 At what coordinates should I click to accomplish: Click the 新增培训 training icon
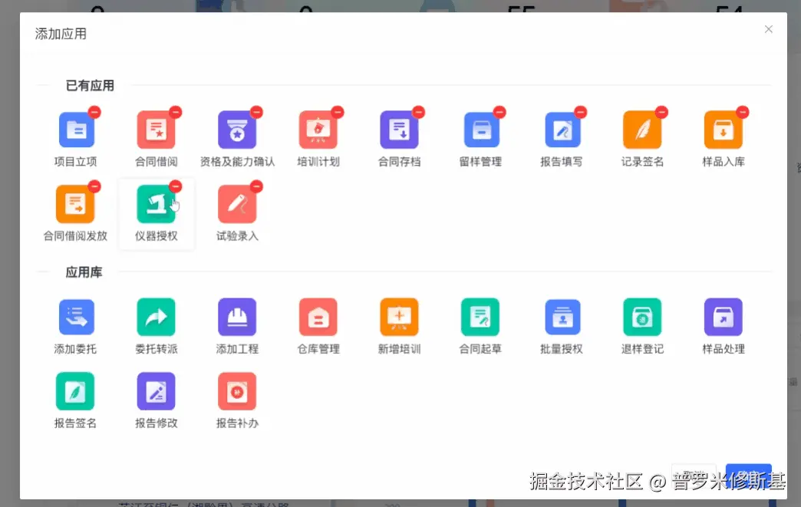pos(399,316)
